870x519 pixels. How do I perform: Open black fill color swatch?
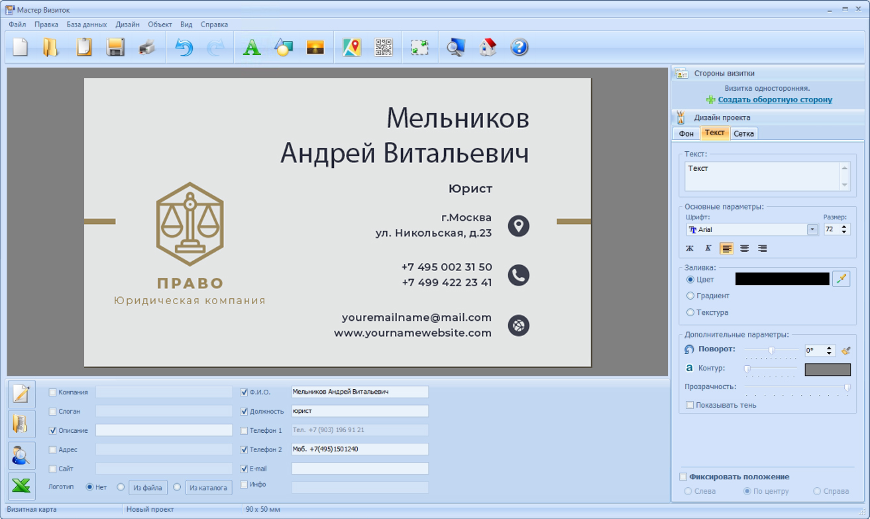click(x=782, y=279)
